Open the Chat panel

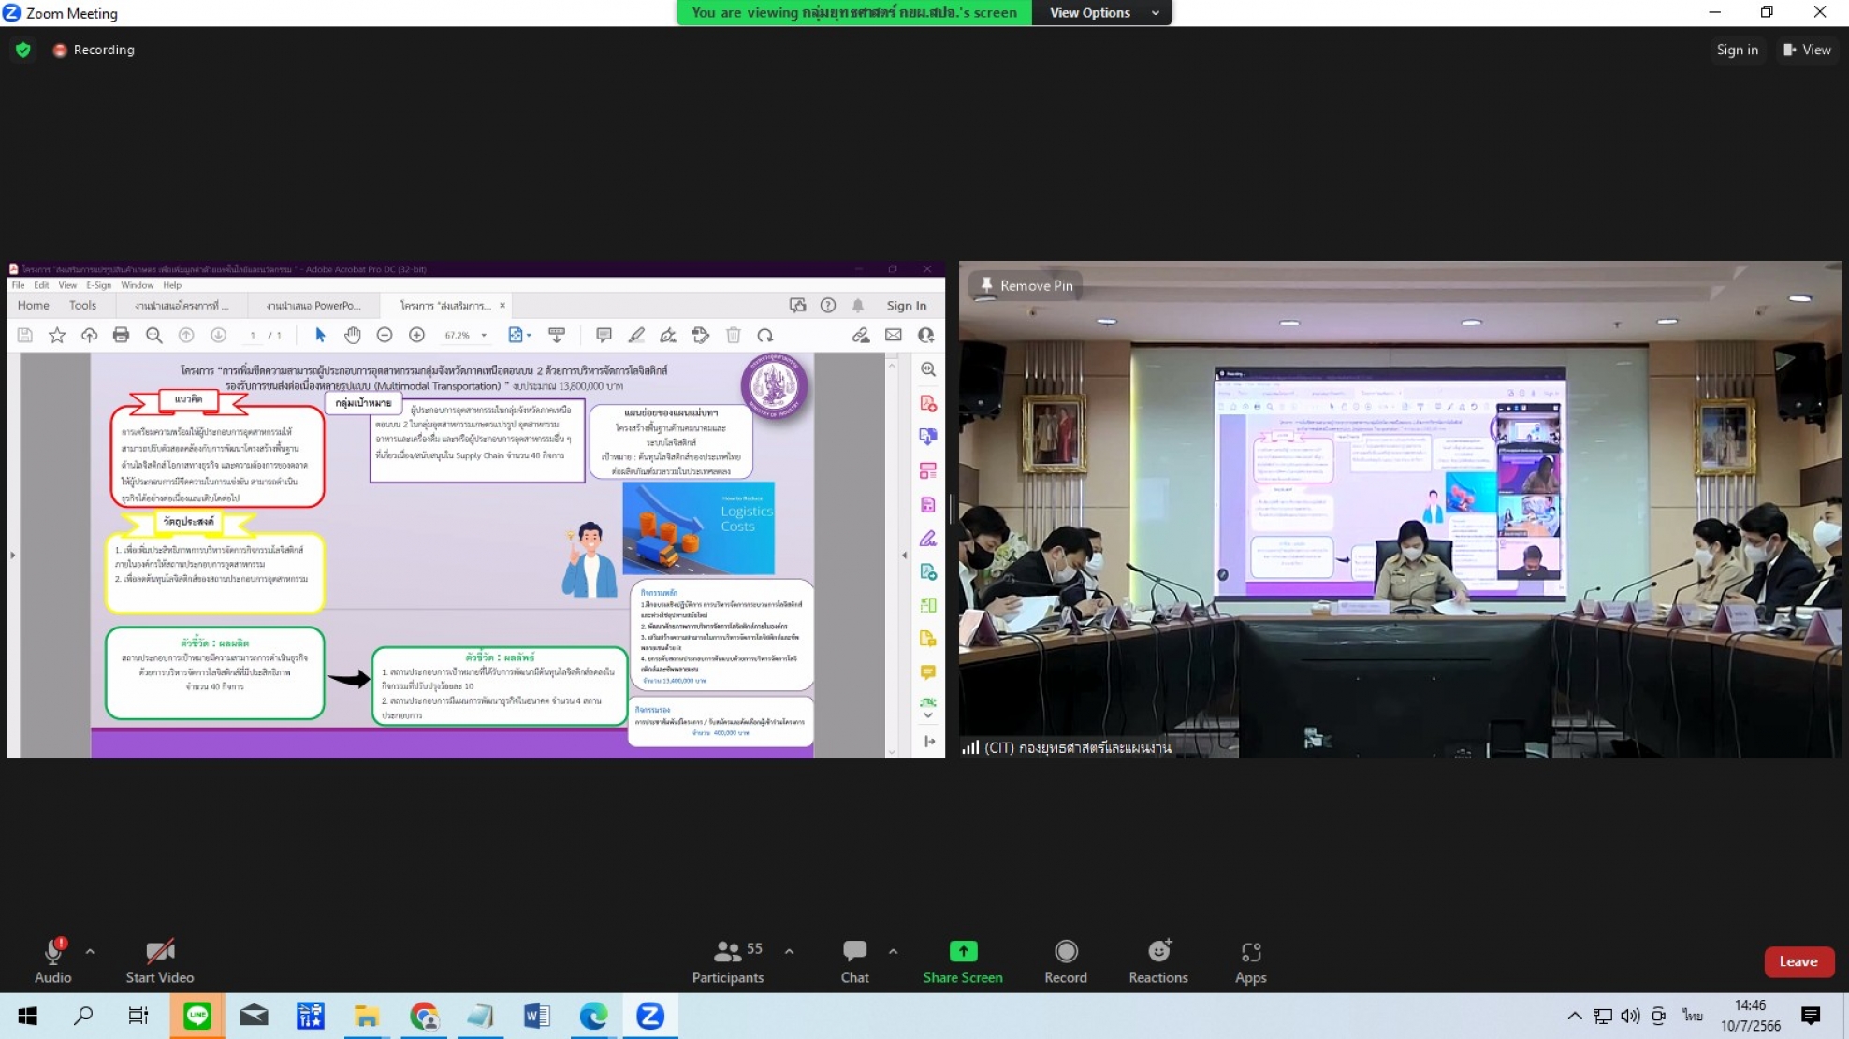[854, 960]
